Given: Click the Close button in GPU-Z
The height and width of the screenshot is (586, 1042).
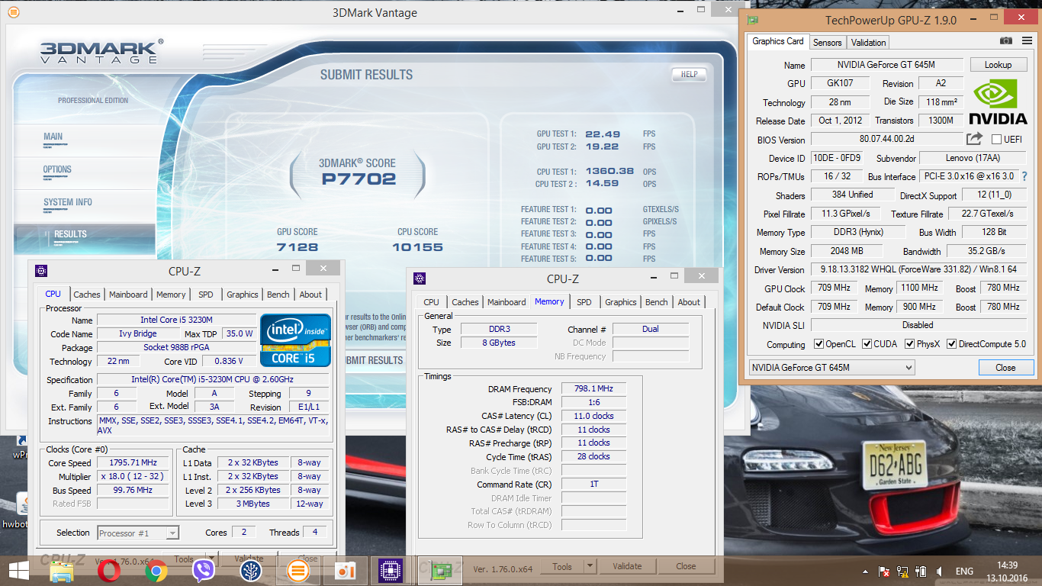Looking at the screenshot, I should [x=1005, y=368].
